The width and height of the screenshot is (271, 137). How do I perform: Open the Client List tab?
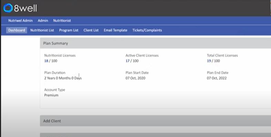(x=91, y=30)
